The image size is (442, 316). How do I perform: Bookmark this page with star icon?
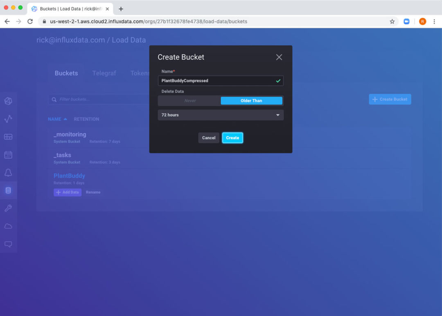coord(392,21)
